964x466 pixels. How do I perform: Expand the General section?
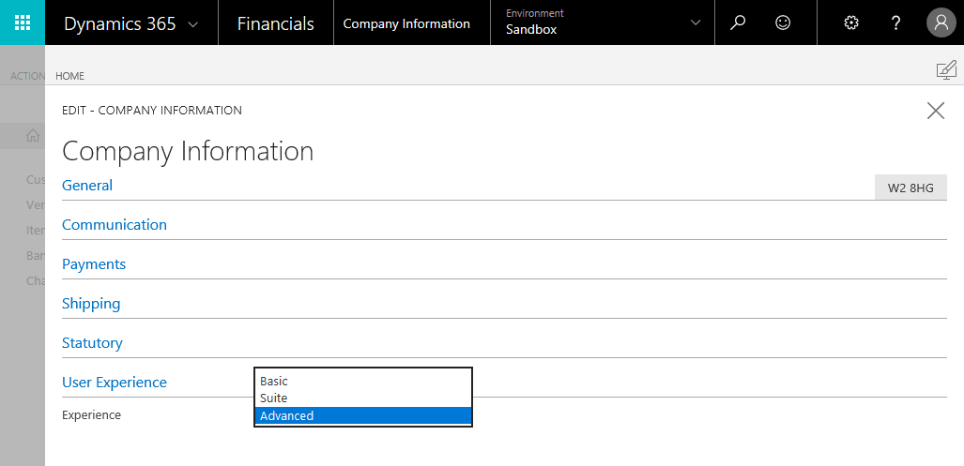click(x=87, y=186)
